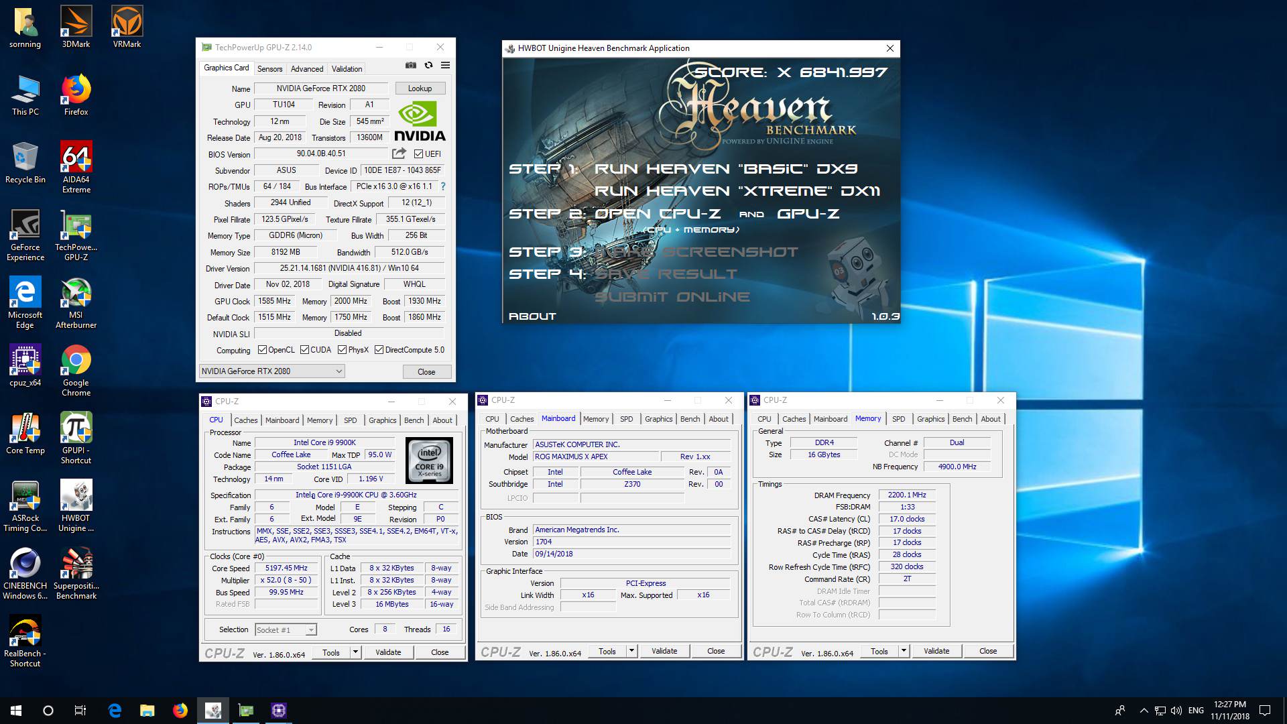This screenshot has height=724, width=1287.
Task: Open Caches tab in the left CPU-Z window
Action: coord(245,420)
